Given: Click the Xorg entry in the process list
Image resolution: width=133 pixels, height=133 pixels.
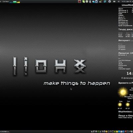Looking at the screenshot, I should [x=120, y=62].
